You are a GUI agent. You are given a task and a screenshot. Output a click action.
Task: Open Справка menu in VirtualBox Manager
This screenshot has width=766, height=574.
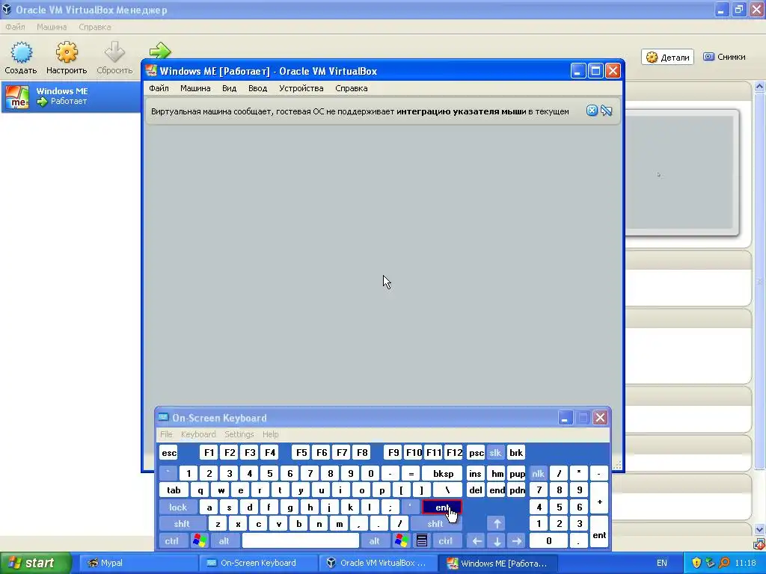(95, 27)
